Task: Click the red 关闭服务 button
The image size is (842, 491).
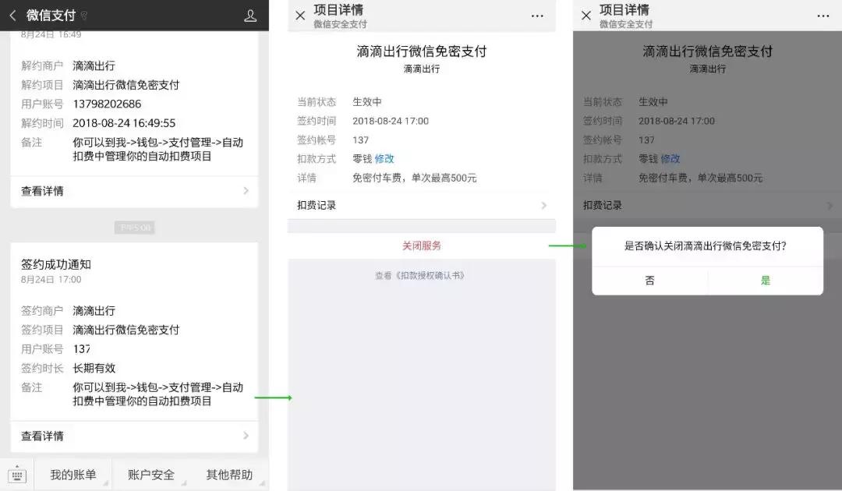Action: coord(422,244)
